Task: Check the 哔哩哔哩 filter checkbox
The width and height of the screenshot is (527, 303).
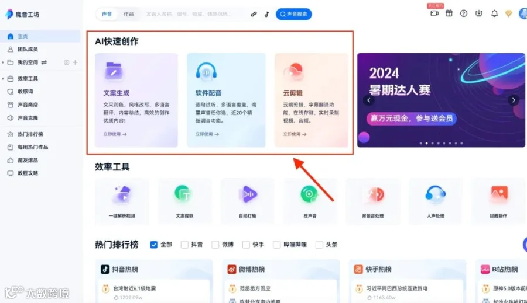Action: click(x=276, y=245)
